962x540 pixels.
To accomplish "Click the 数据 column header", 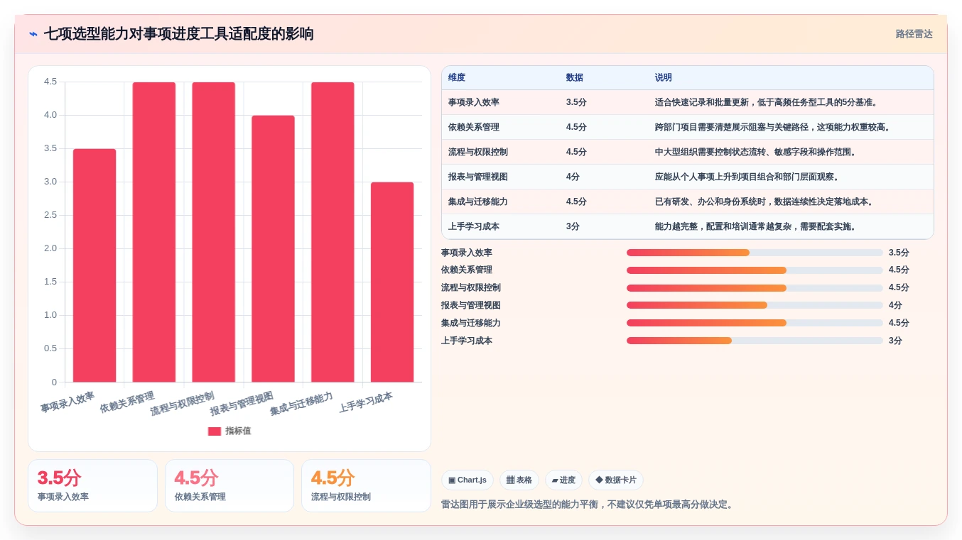I will (575, 78).
